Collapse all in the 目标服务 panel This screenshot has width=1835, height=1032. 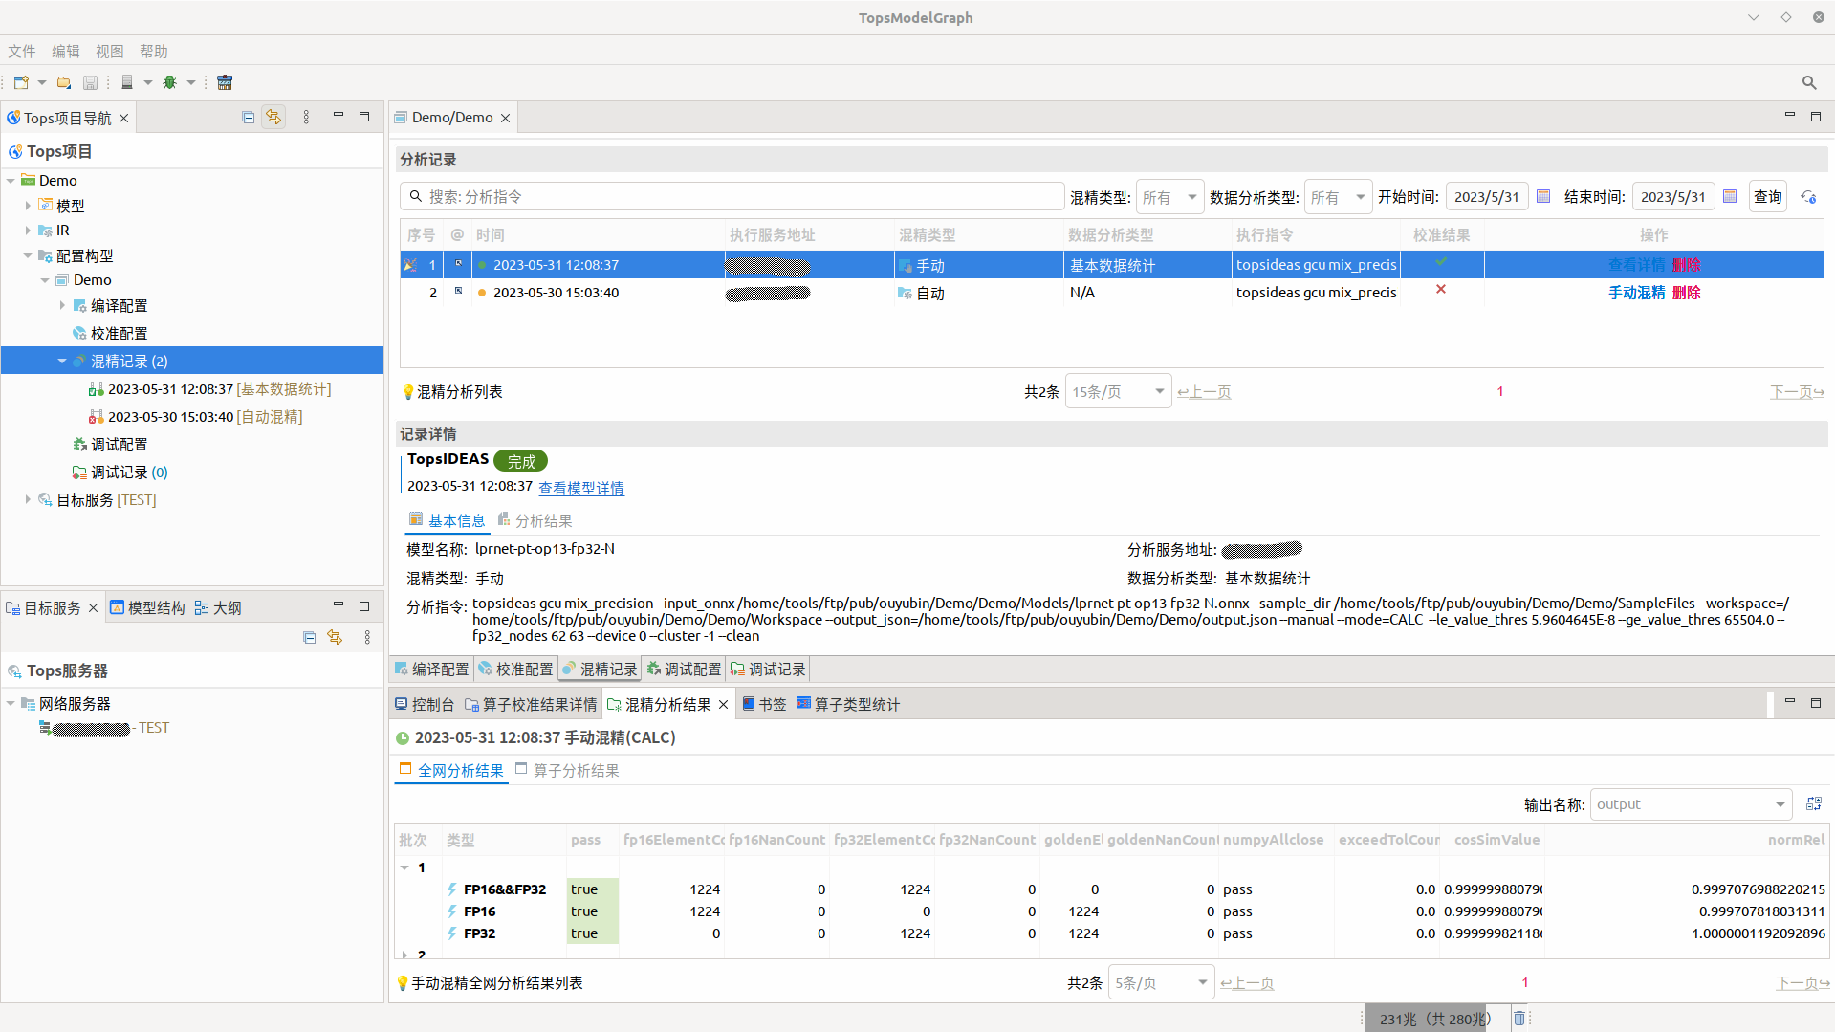(x=309, y=637)
